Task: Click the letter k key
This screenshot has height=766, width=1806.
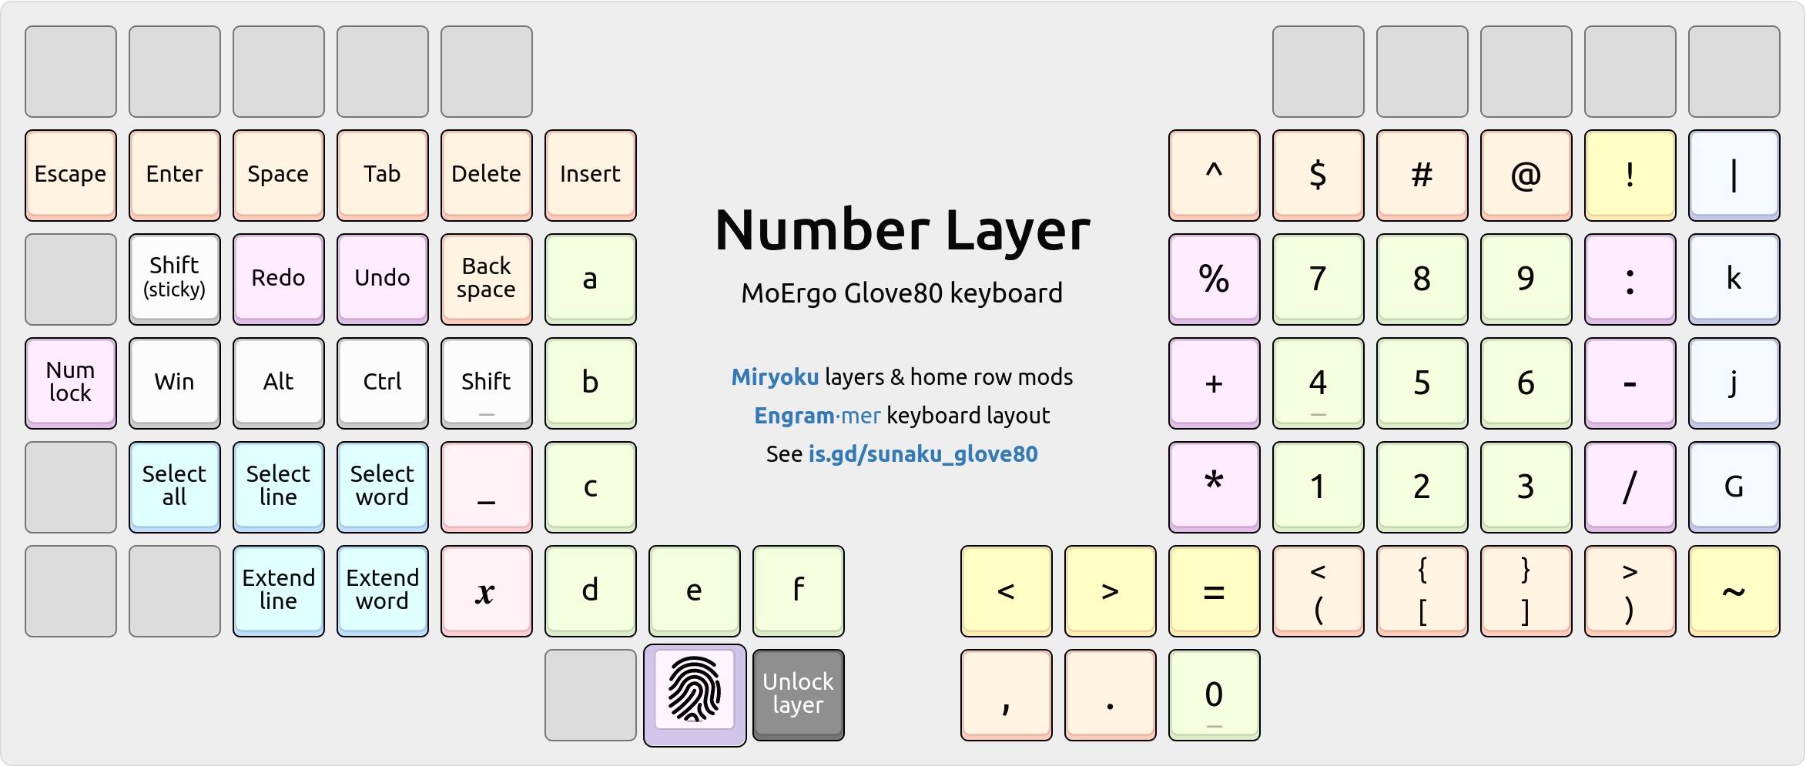Action: click(x=1734, y=279)
